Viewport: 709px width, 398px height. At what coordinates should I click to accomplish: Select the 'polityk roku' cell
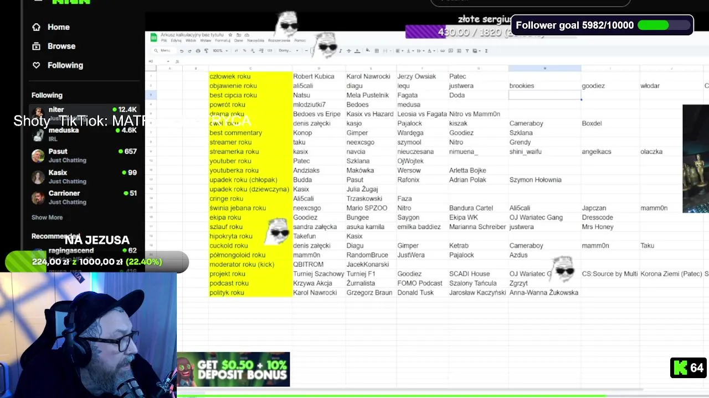coord(250,292)
